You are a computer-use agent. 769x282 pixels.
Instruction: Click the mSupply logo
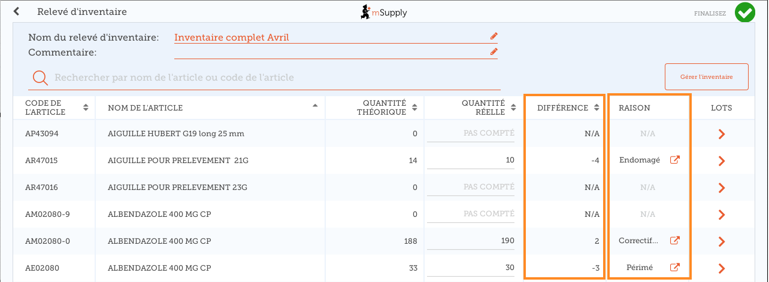point(383,12)
